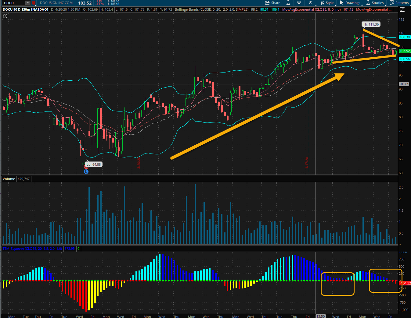Open the flask icon next to Share
Viewport: 411px width, 318px height.
(288, 3)
